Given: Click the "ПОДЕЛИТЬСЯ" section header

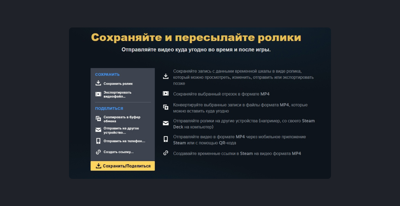Looking at the screenshot, I should [109, 108].
